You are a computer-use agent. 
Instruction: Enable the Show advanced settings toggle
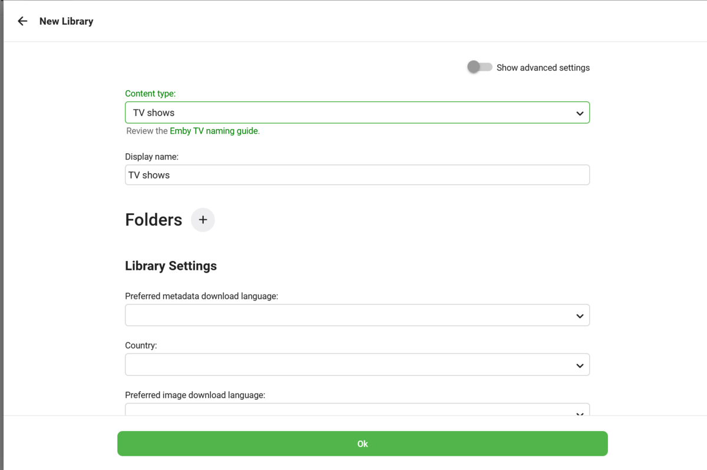(x=480, y=67)
